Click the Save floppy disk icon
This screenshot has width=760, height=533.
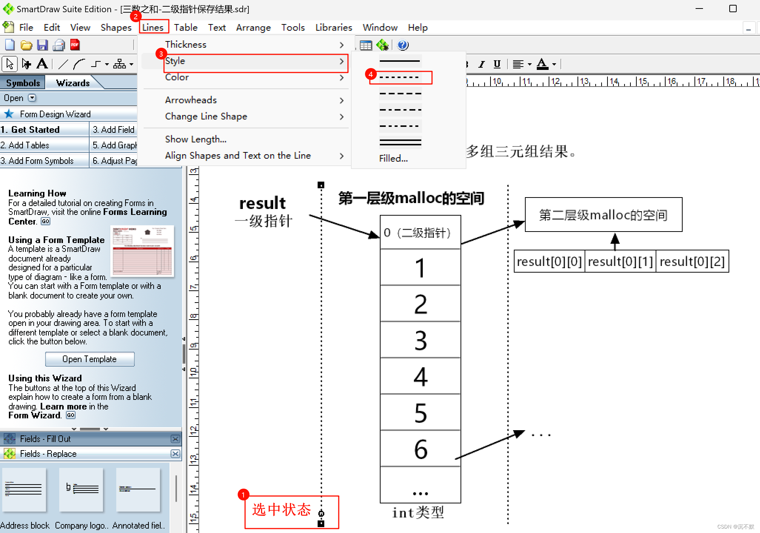(x=42, y=45)
